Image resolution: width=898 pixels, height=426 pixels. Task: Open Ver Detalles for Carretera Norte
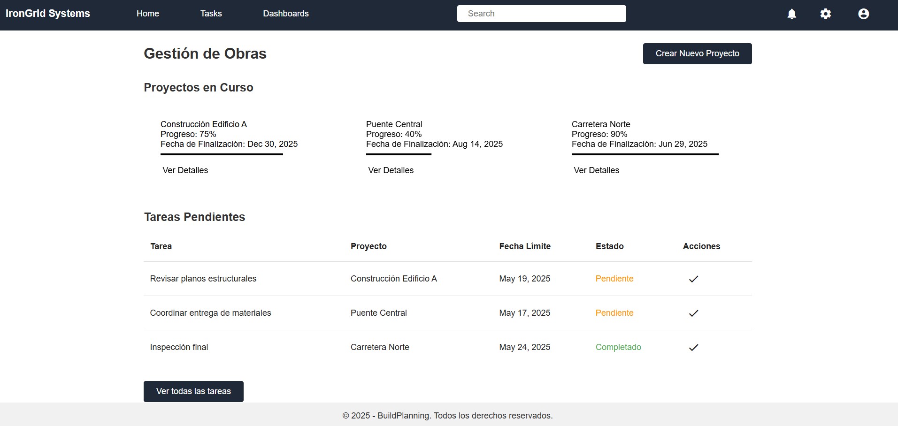[x=597, y=170]
